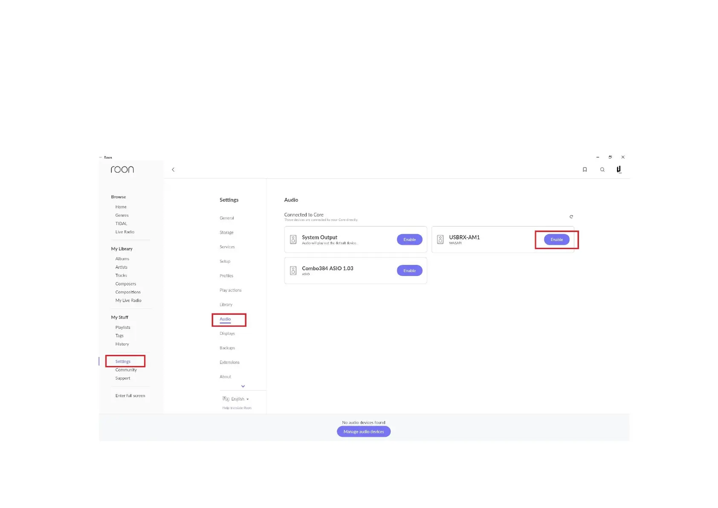Viewport: 718px width, 508px height.
Task: Enable the Combo384 ASIO 1.03 device
Action: point(409,271)
